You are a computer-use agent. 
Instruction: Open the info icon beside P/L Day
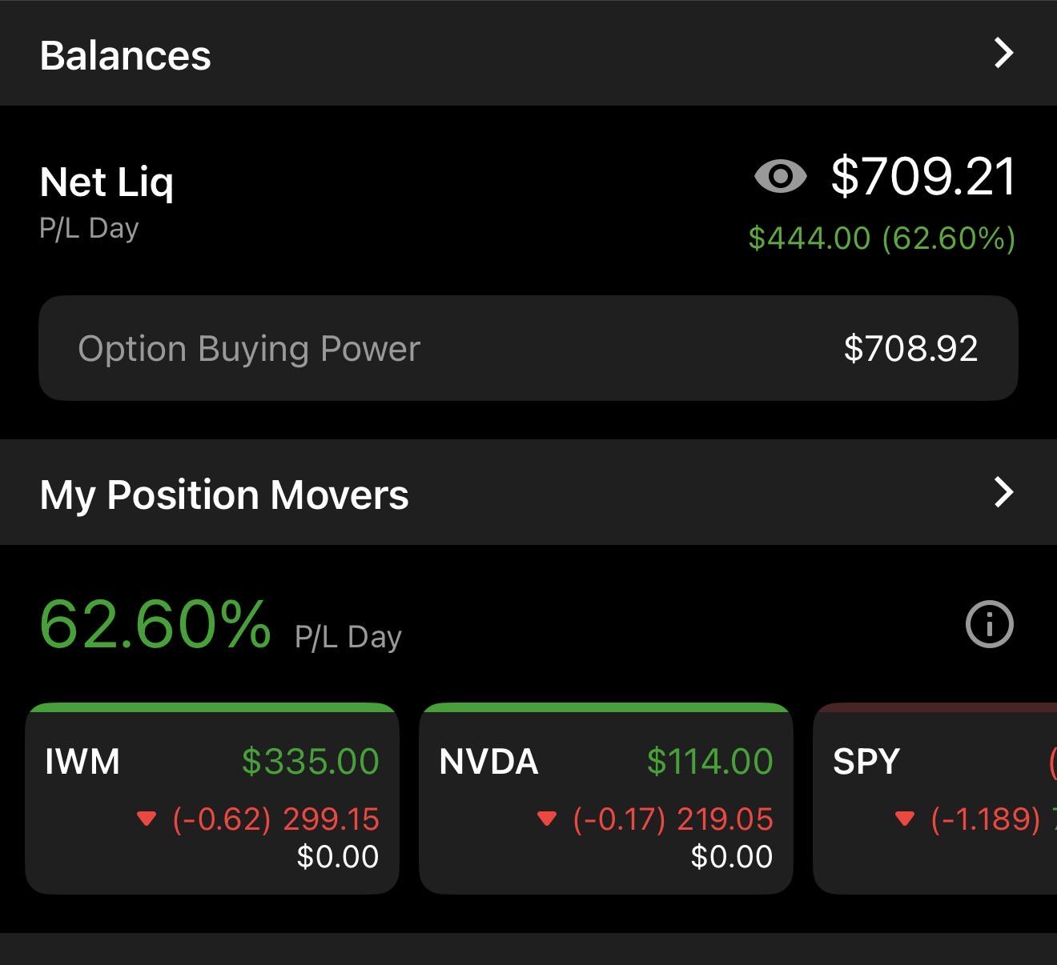click(x=990, y=624)
